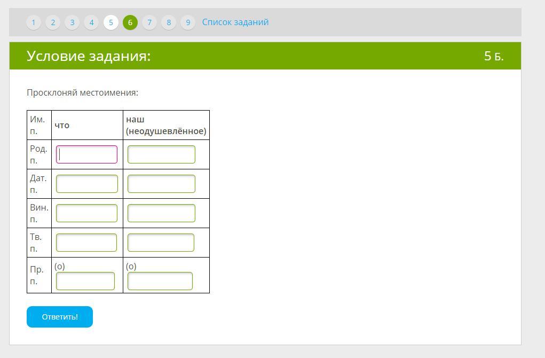The image size is (545, 358).
Task: Click the Пр. п. field for что
Action: (85, 281)
